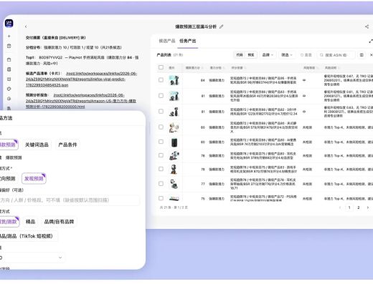Switch to the 任务产出 tab
Screen dimensions: 373x284
(188, 41)
